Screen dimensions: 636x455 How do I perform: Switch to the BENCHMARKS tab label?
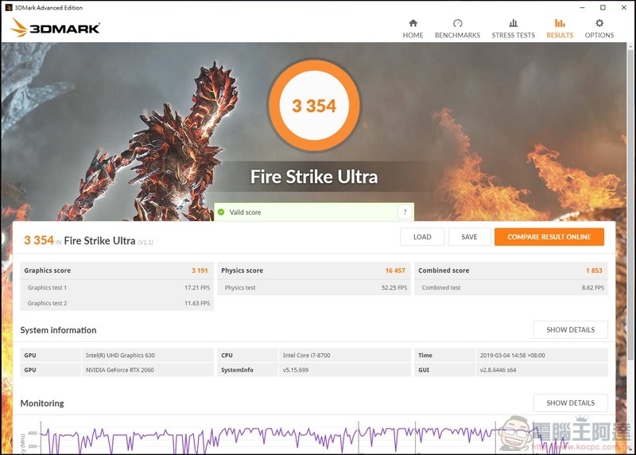pyautogui.click(x=458, y=35)
